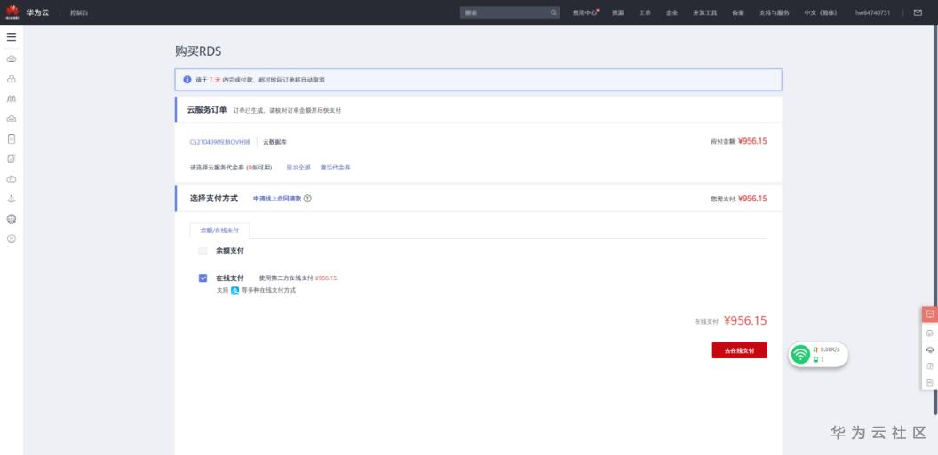Screen dimensions: 938x455
Task: Untick the 在线支付 checkbox
Action: (x=203, y=278)
